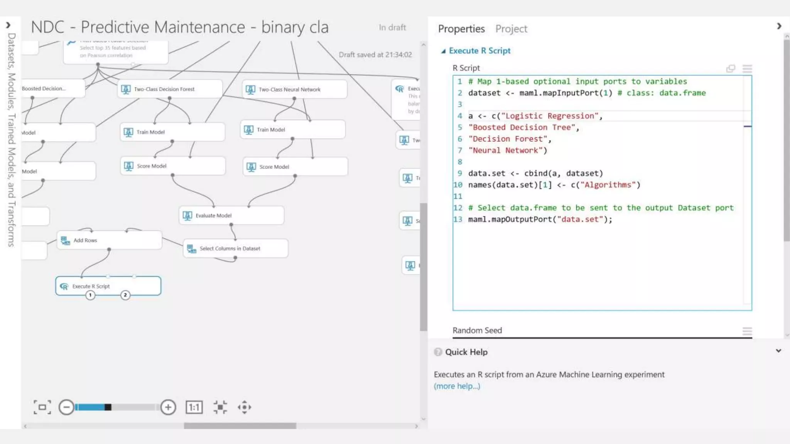This screenshot has width=790, height=444.
Task: Toggle the pan navigation control icon
Action: click(245, 407)
